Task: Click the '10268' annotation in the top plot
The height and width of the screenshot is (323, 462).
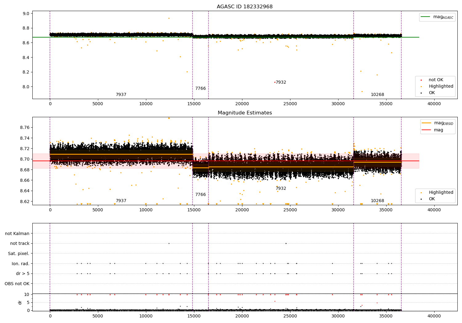Action: pos(377,95)
